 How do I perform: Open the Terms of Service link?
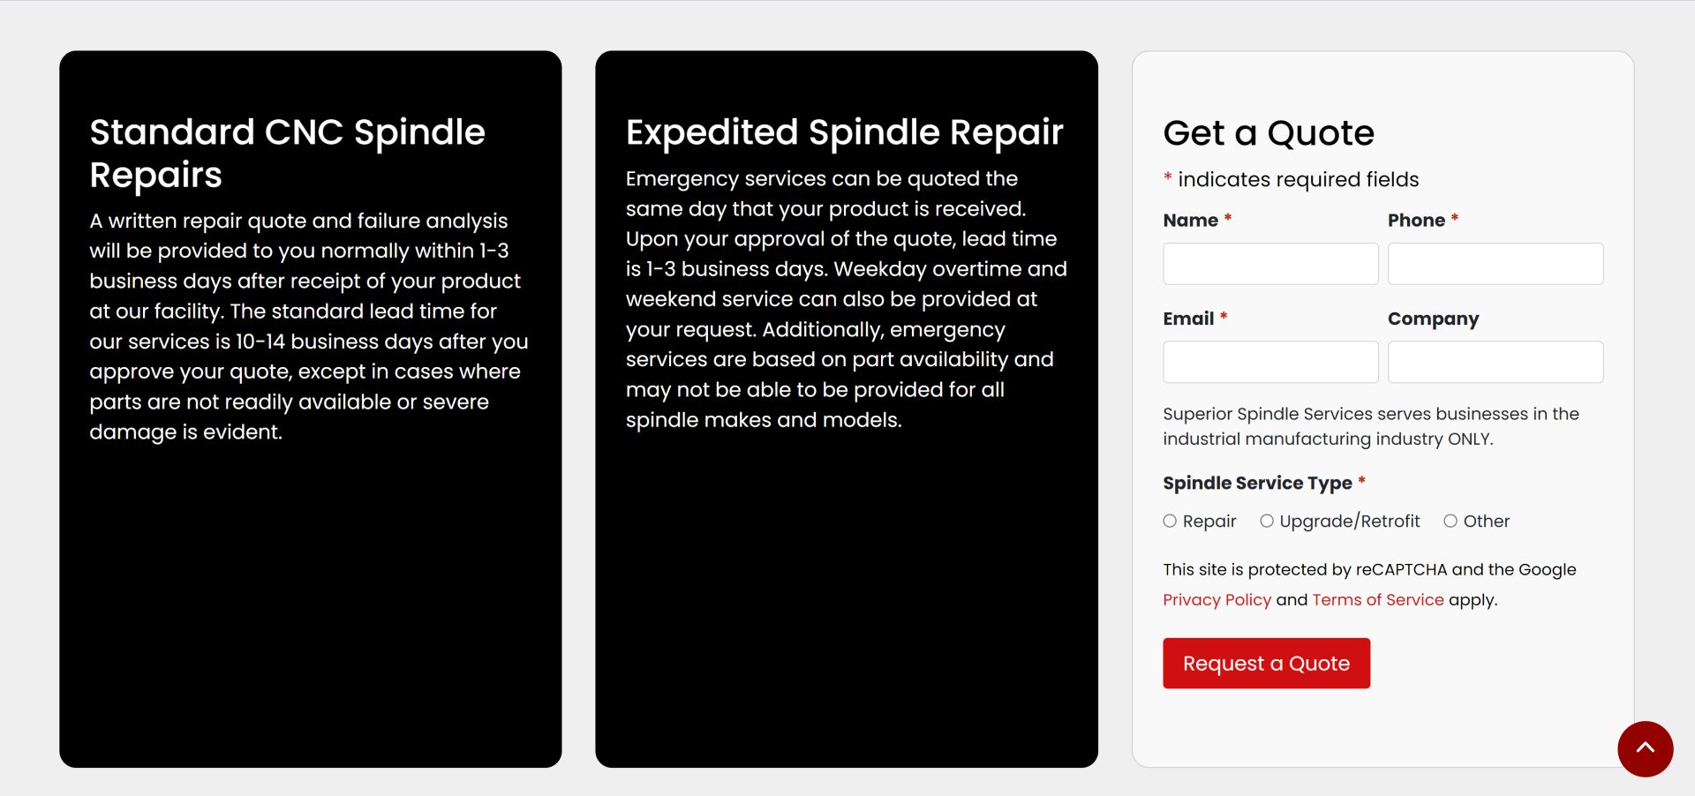[x=1378, y=600]
